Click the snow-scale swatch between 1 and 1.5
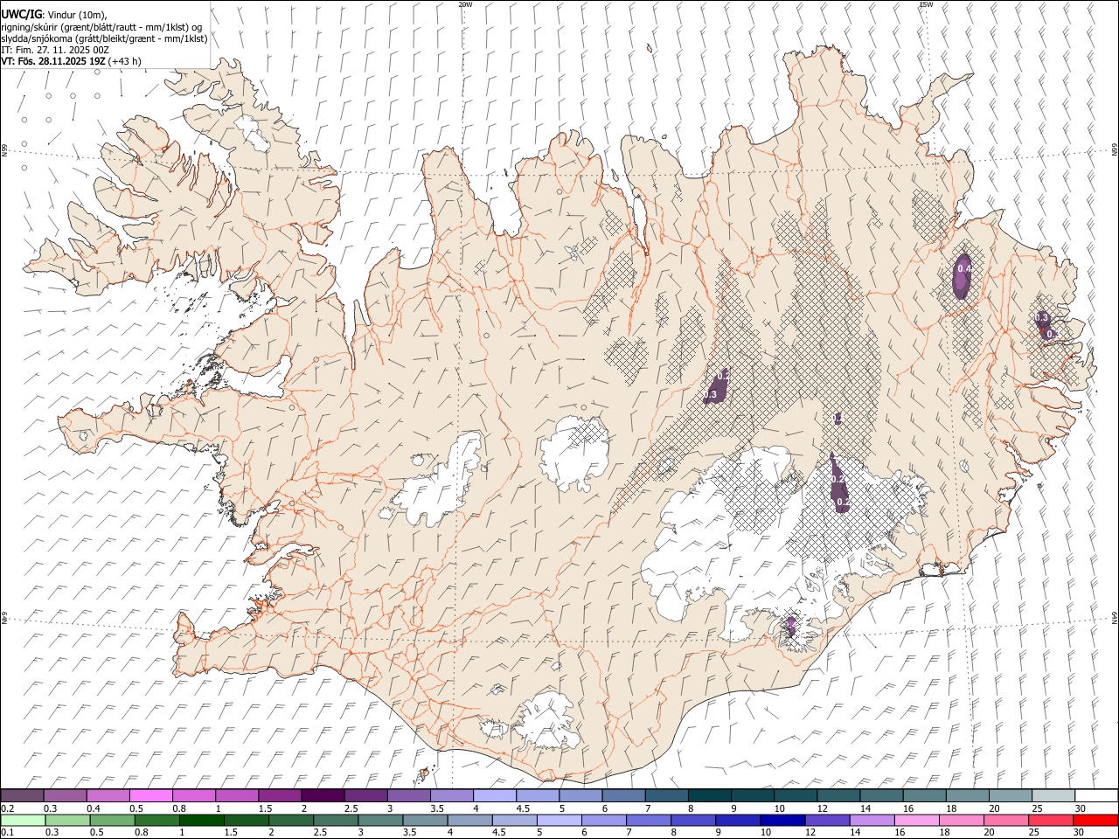 (x=237, y=796)
